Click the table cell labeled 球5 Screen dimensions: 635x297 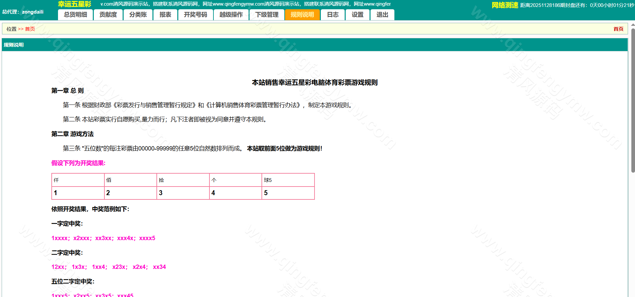tap(288, 180)
